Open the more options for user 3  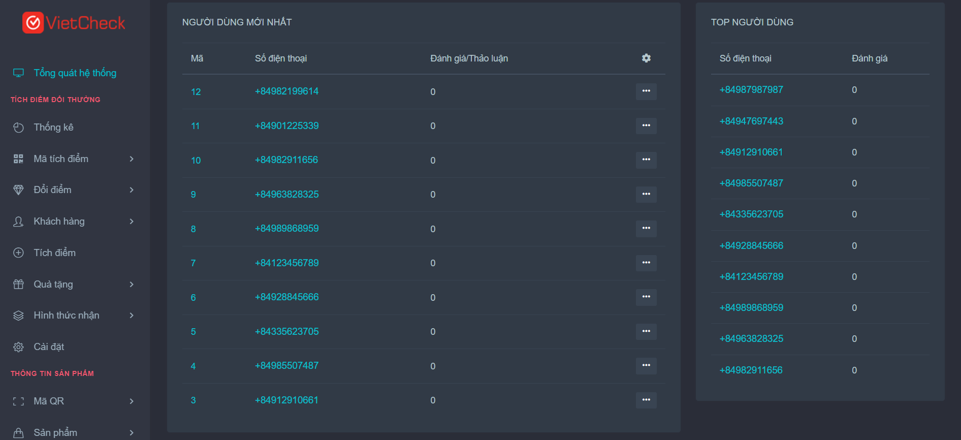pos(646,400)
